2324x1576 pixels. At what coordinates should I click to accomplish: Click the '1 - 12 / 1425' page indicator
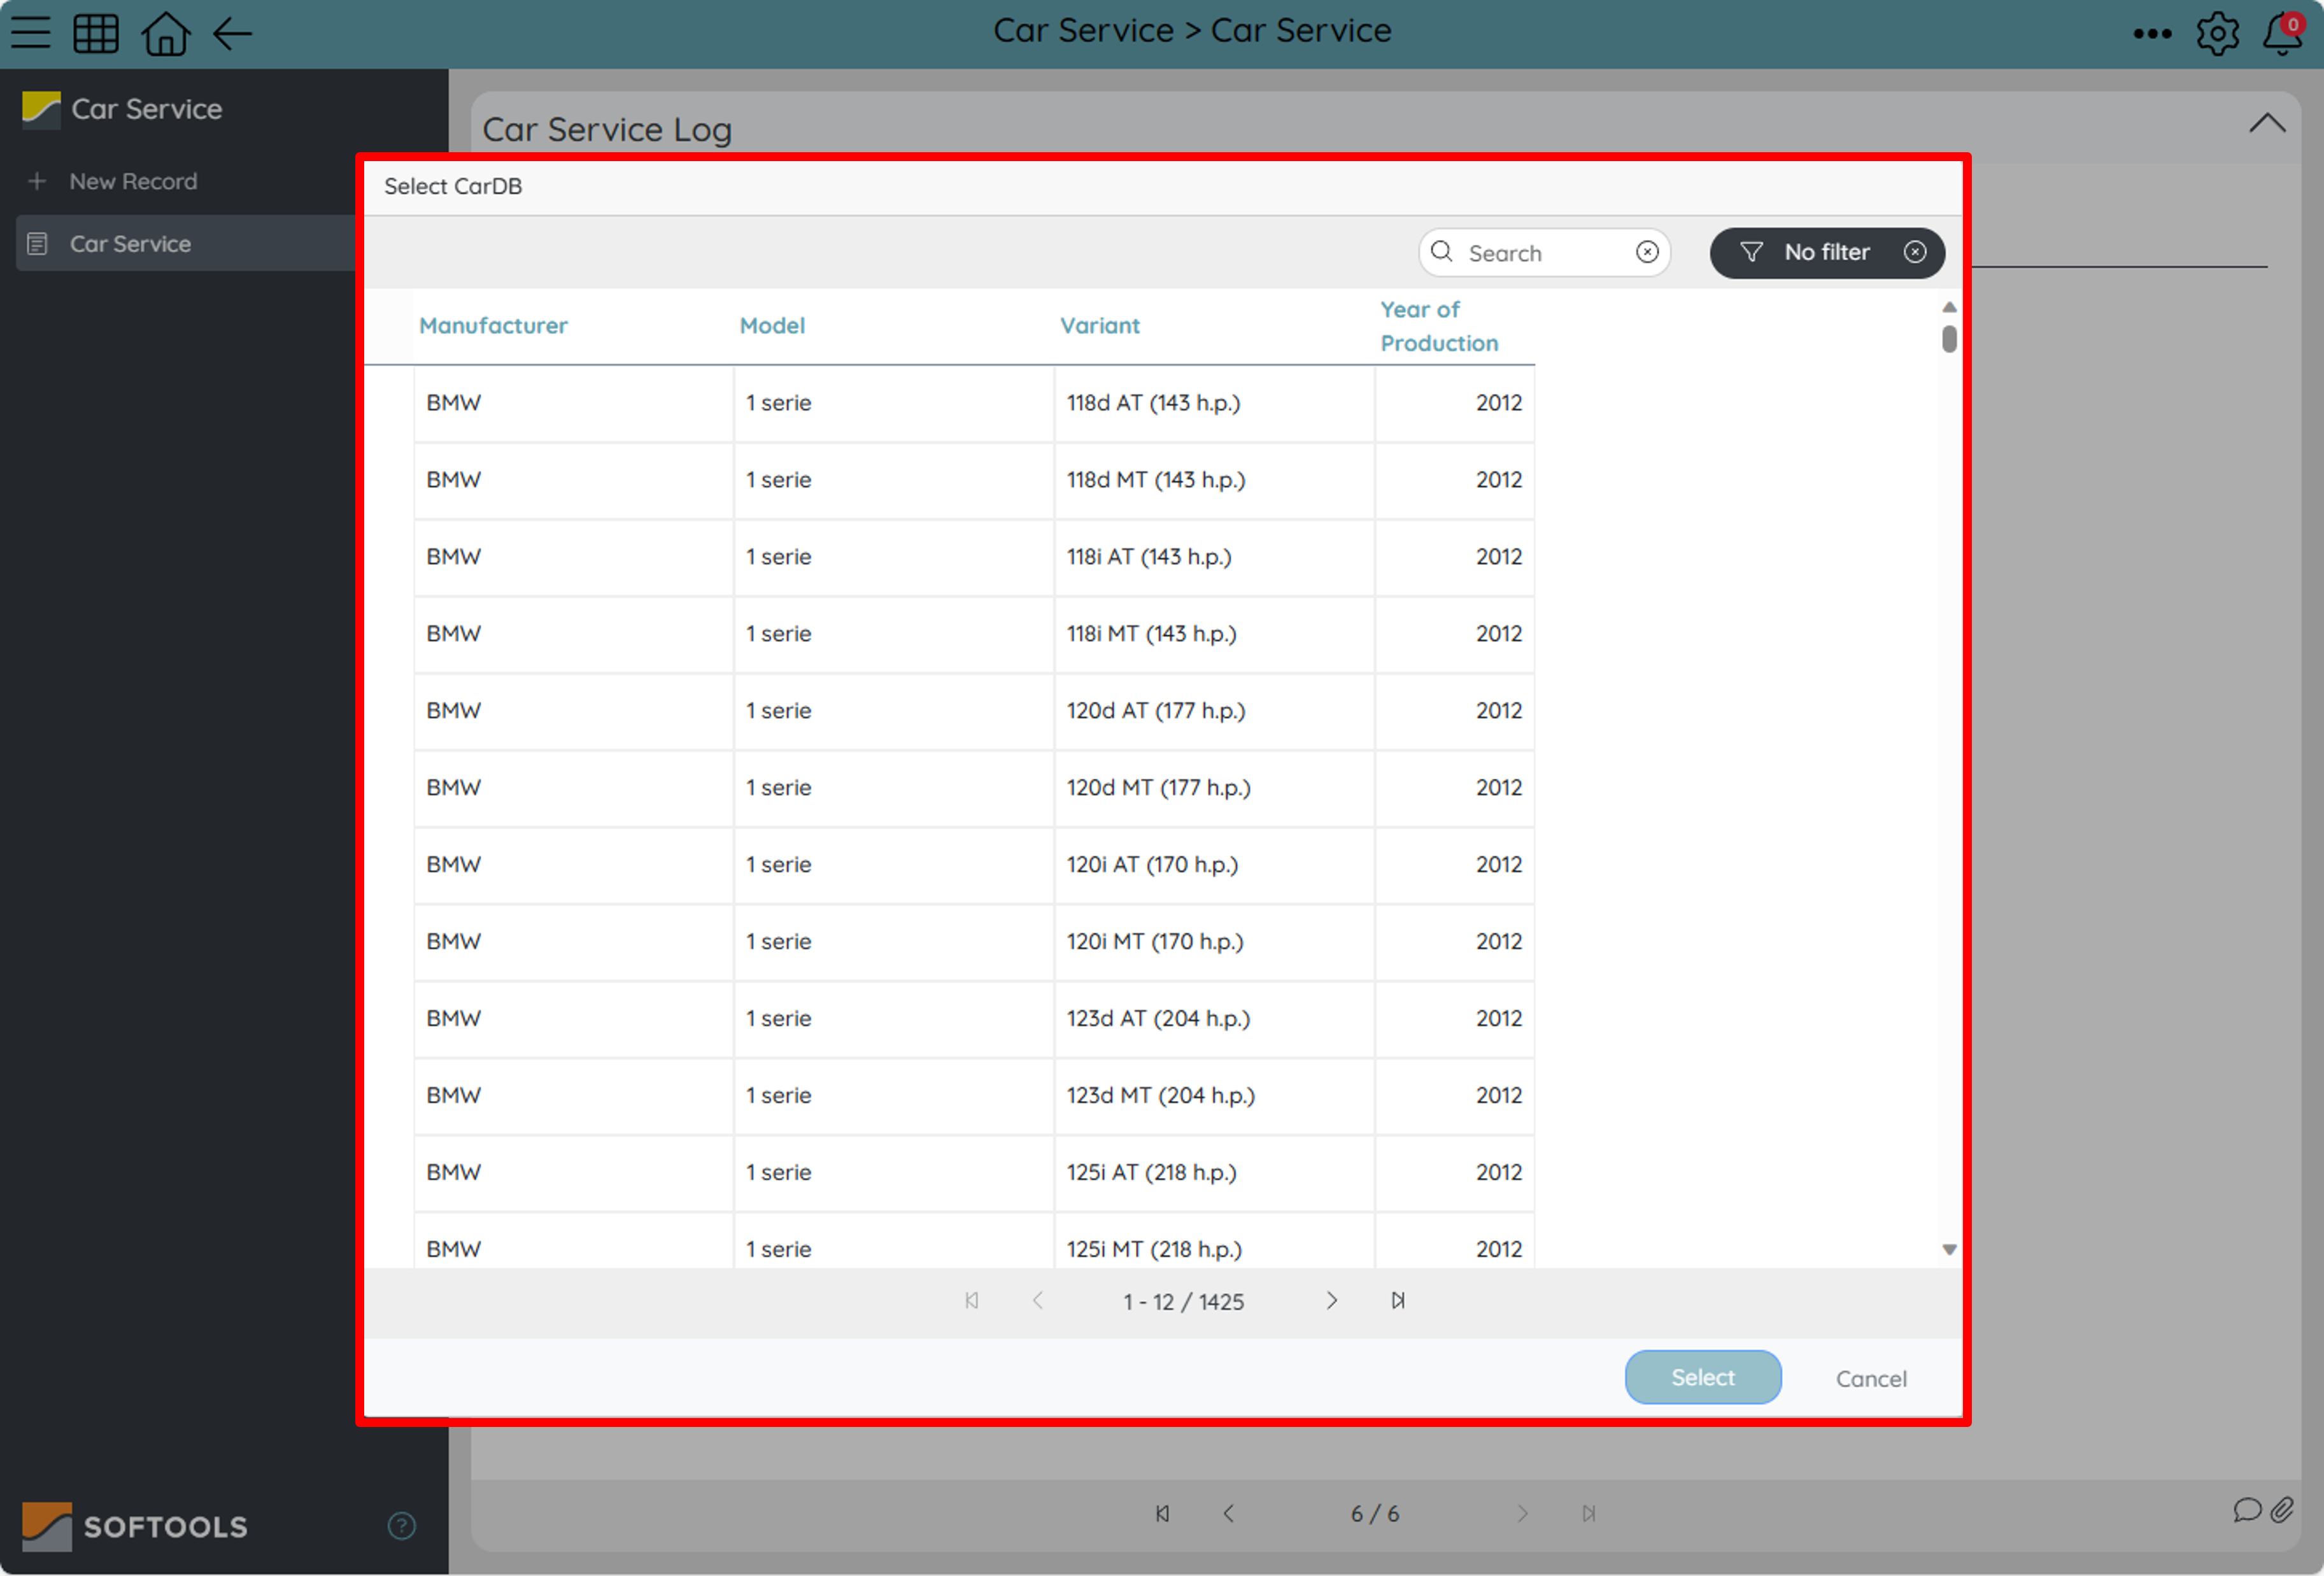[1184, 1302]
